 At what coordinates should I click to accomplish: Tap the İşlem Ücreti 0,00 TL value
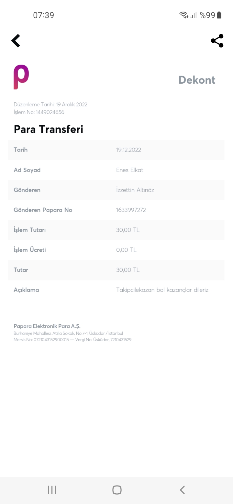(x=126, y=250)
